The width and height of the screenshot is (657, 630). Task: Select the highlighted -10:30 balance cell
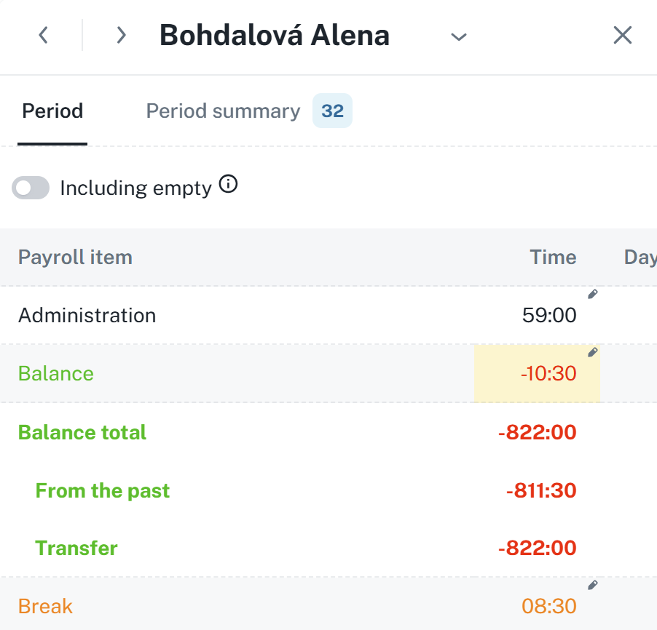tap(537, 374)
